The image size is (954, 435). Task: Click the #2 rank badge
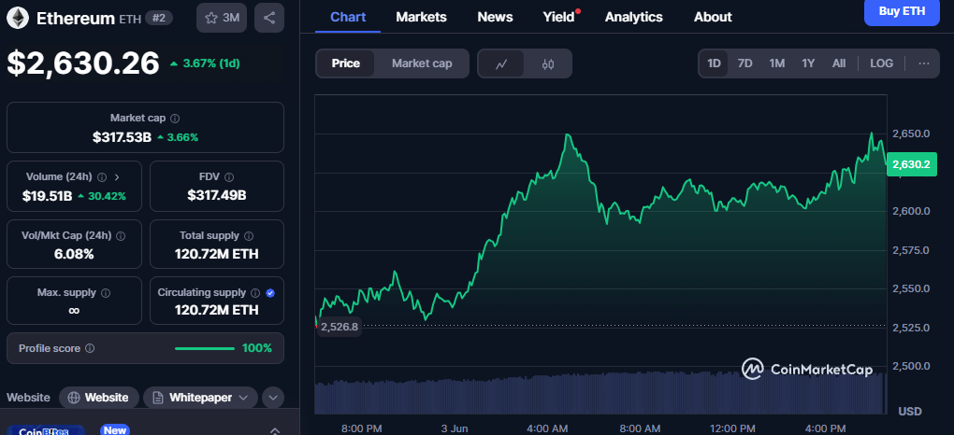159,19
